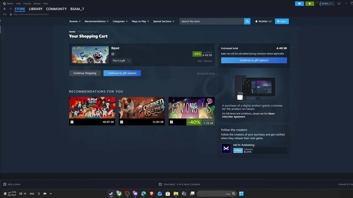Open the Task View taskbar icon
Screen dimensions: 353x198
click(192, 194)
